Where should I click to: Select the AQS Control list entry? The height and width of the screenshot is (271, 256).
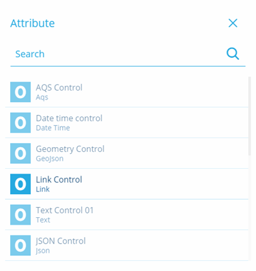127,92
